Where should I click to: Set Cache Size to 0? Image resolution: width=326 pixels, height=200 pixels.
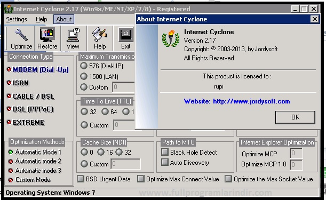(84, 152)
